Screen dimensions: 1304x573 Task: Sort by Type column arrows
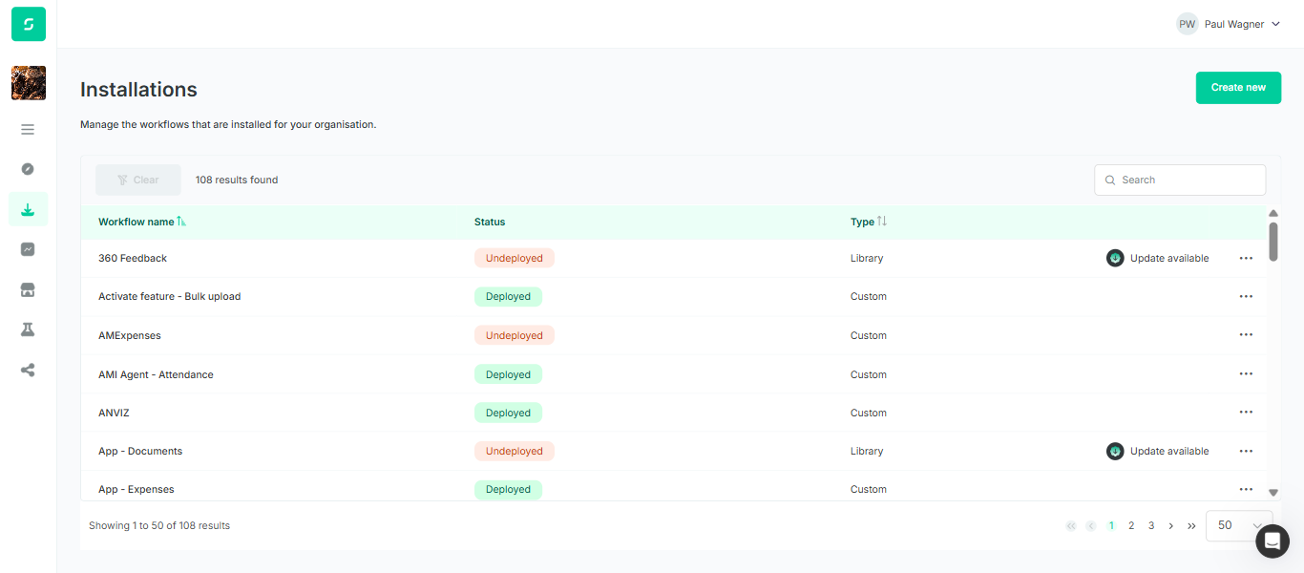[882, 222]
